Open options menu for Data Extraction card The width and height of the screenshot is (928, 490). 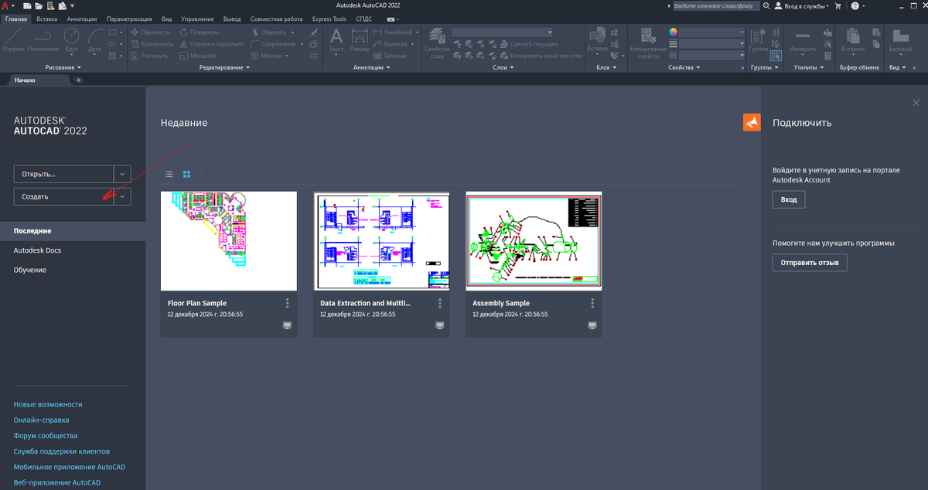[x=440, y=303]
